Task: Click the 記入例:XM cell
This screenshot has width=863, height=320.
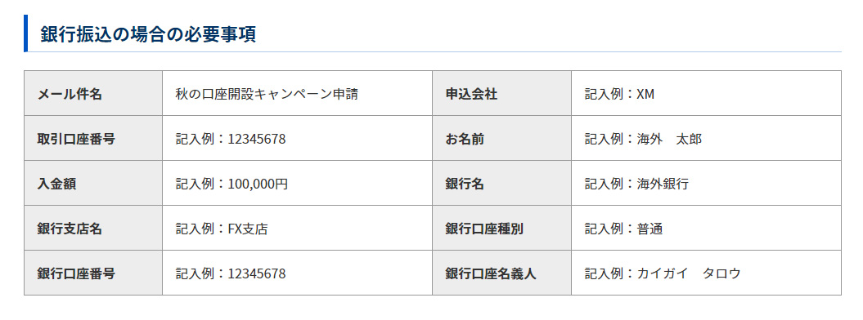Action: pos(706,93)
